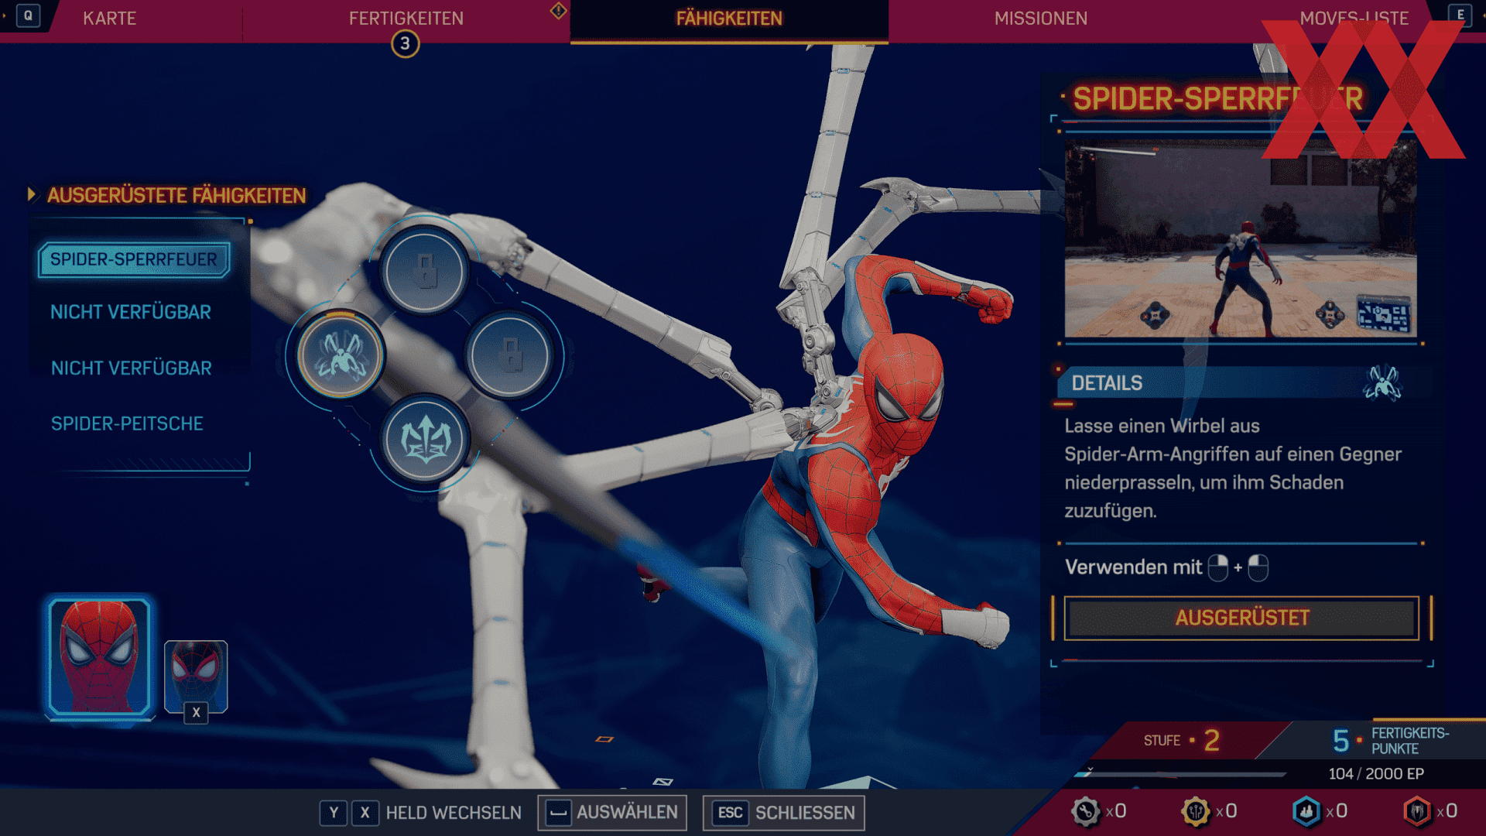Select the Spider-Sperrfeuer ability wheel icon
1486x836 pixels.
click(340, 355)
